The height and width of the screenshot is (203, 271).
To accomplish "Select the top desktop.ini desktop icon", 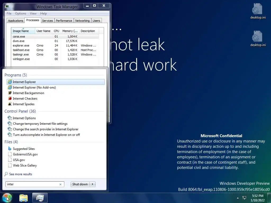I will point(258,11).
